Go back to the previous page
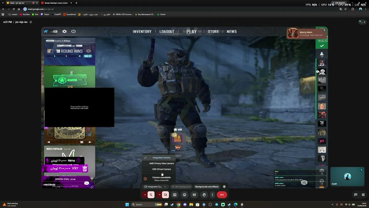This screenshot has height=208, width=369. coord(3,9)
